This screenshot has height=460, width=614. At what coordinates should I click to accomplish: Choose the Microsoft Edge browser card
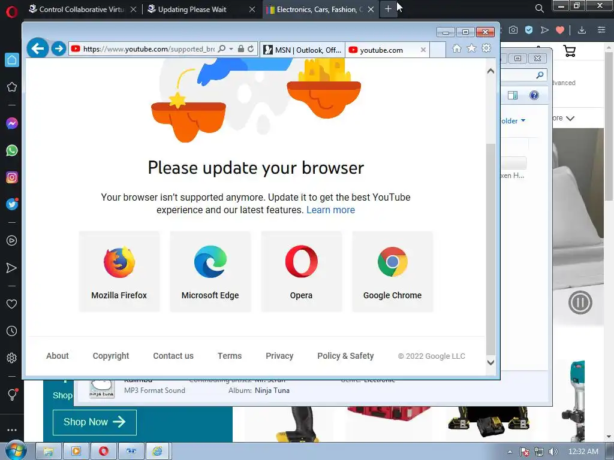210,271
